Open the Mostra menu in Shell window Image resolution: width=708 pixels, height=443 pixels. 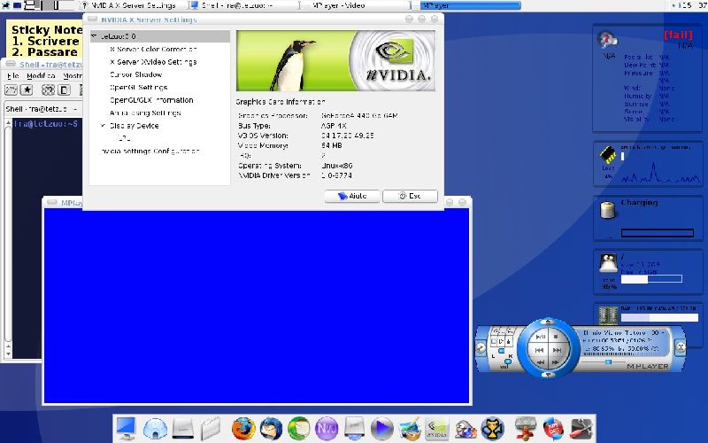(x=73, y=75)
